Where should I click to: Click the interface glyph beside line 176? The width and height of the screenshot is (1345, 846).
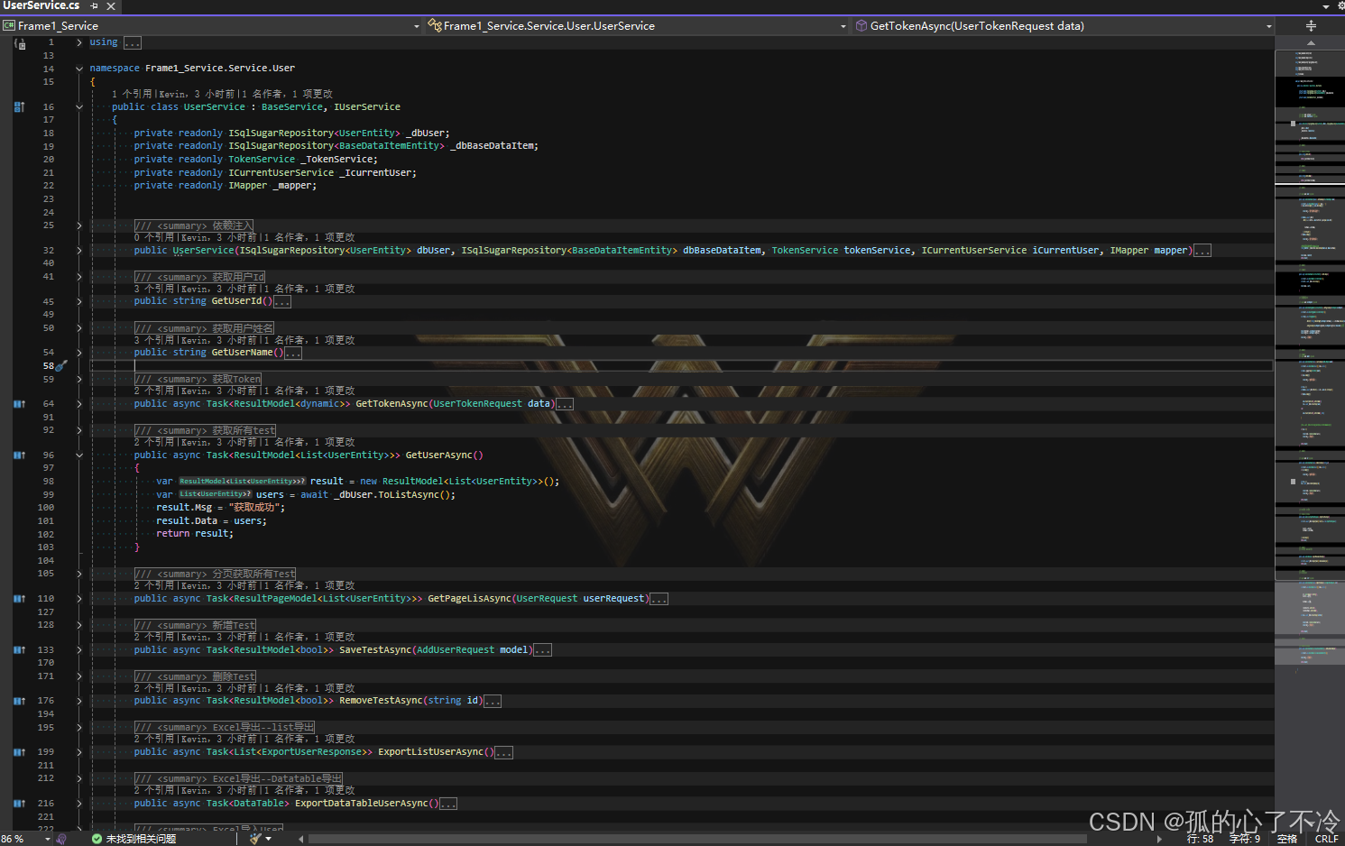[19, 701]
